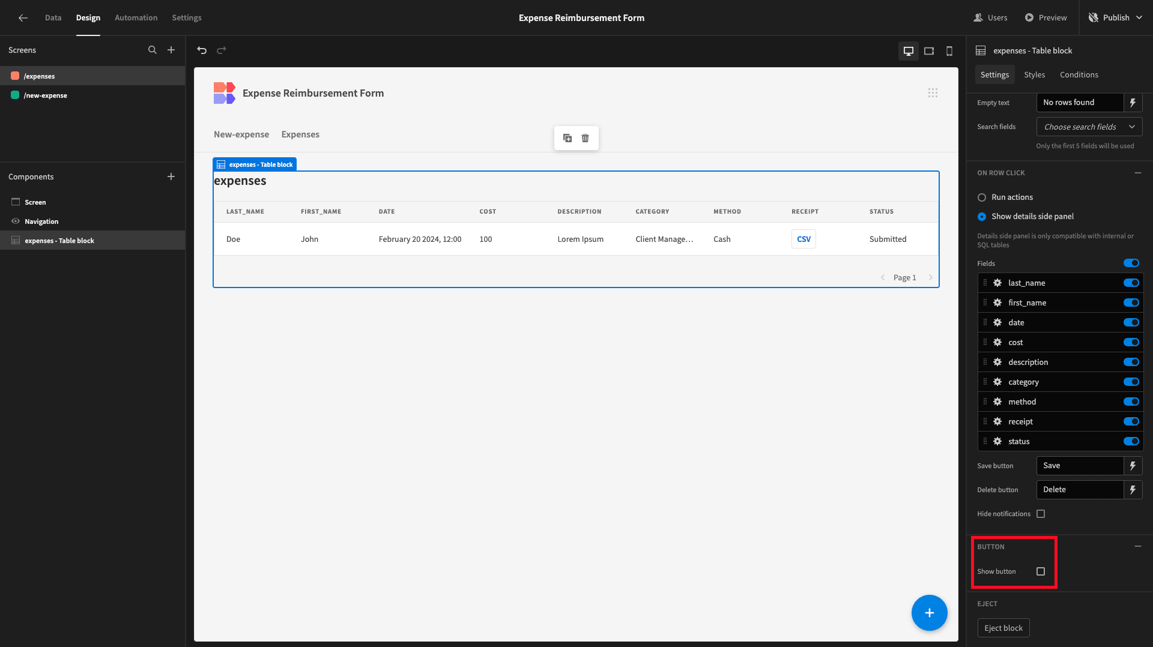Open the Automation tab
The width and height of the screenshot is (1153, 647).
coord(136,17)
